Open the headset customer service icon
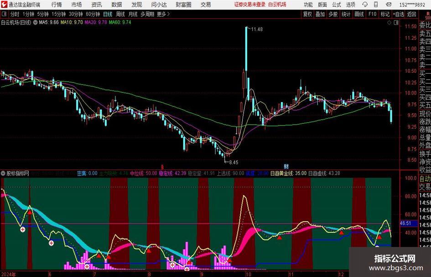The image size is (431, 277). pyautogui.click(x=365, y=5)
